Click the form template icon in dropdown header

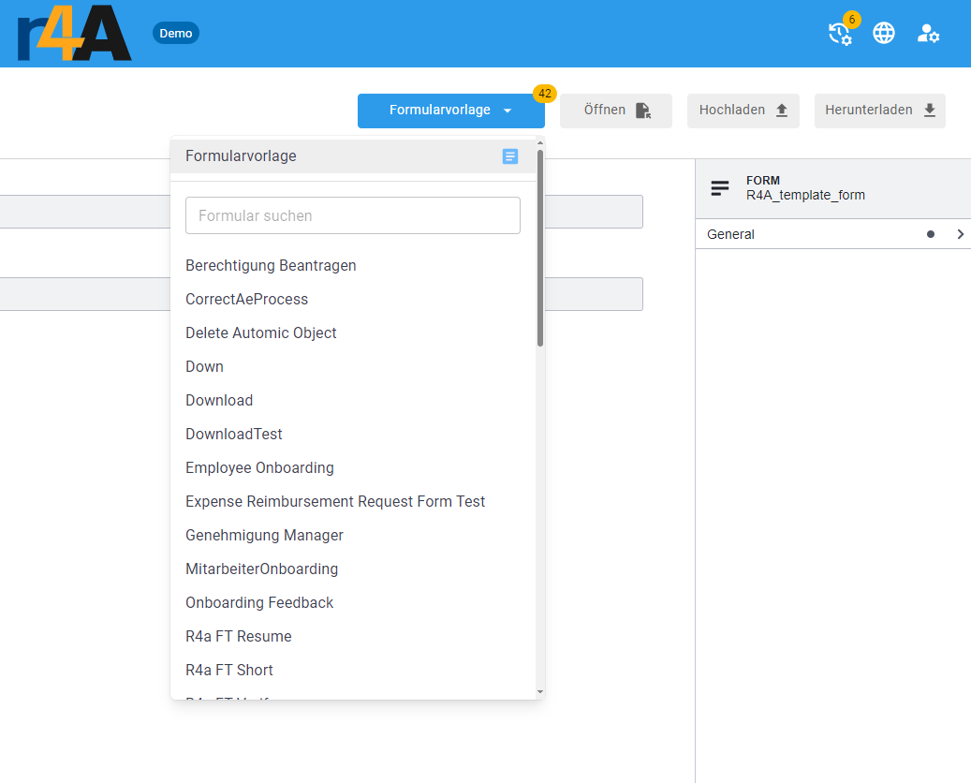point(509,156)
